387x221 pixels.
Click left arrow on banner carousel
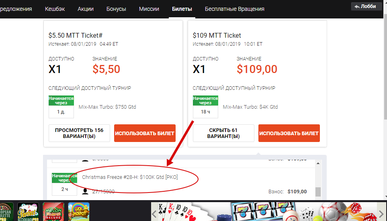(154, 214)
